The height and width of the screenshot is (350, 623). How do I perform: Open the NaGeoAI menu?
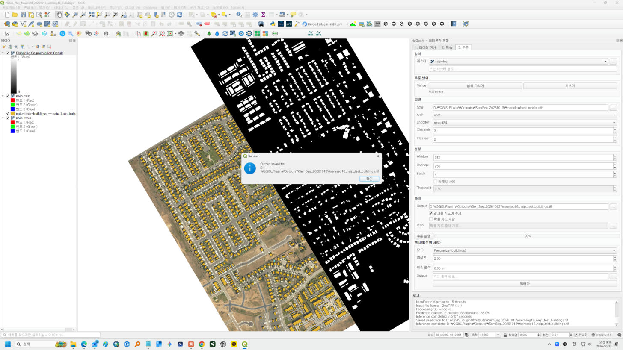pos(237,8)
